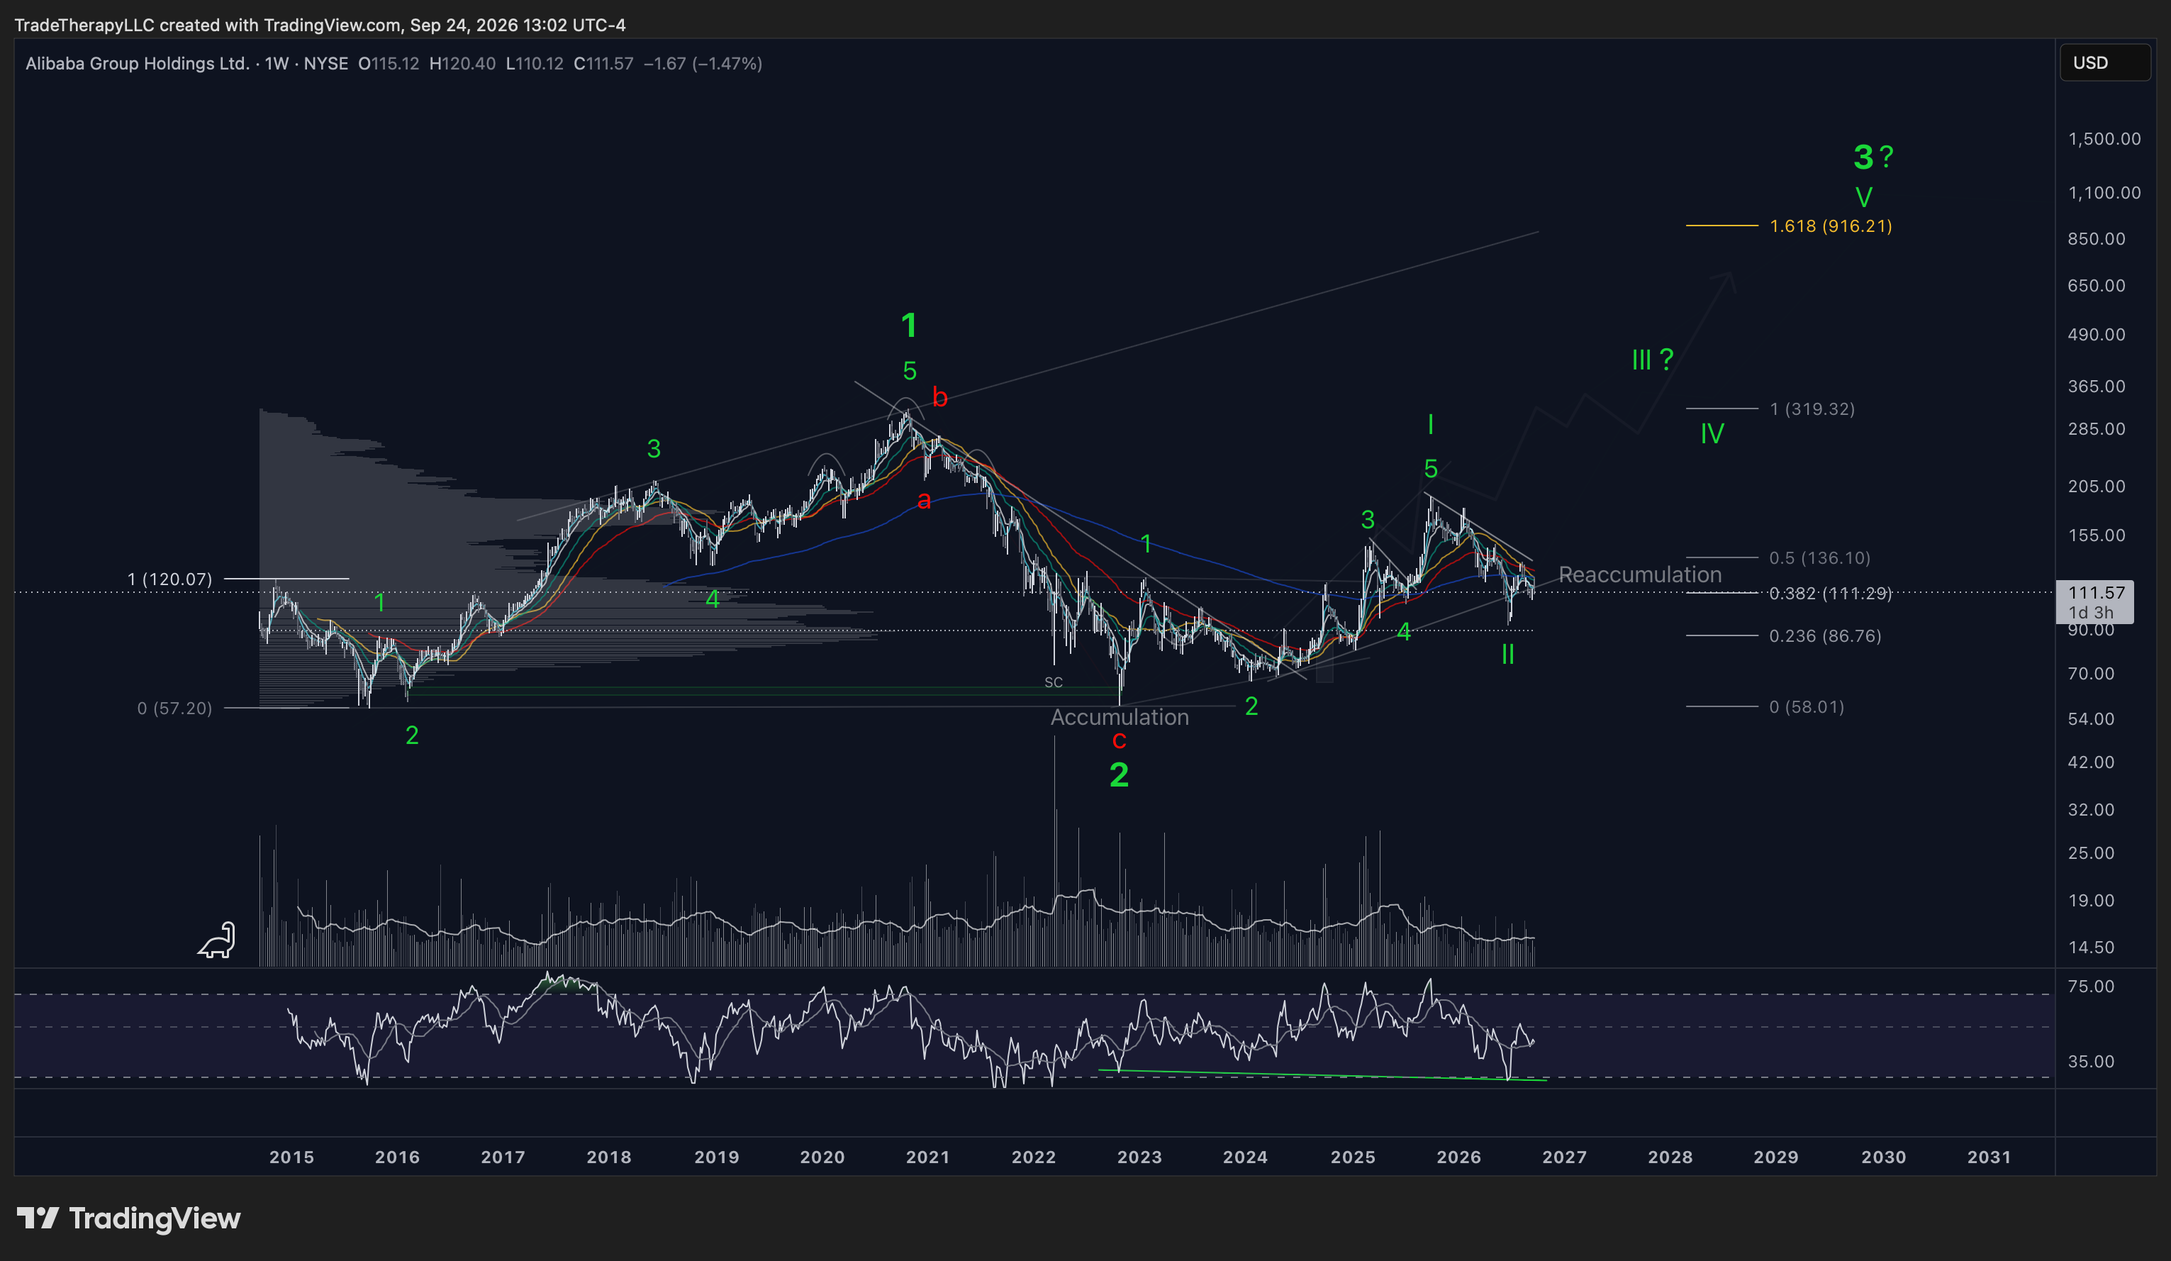Click the dinosaur icon near volume bars
The image size is (2171, 1261).
pyautogui.click(x=217, y=940)
